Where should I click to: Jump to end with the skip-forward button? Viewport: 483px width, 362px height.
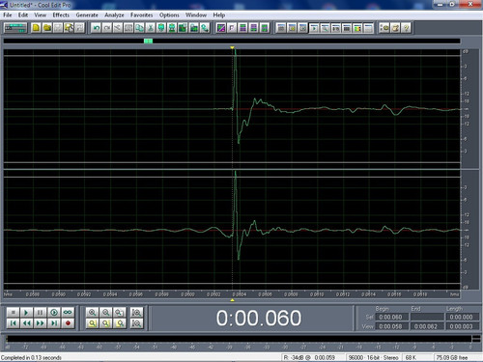[54, 322]
